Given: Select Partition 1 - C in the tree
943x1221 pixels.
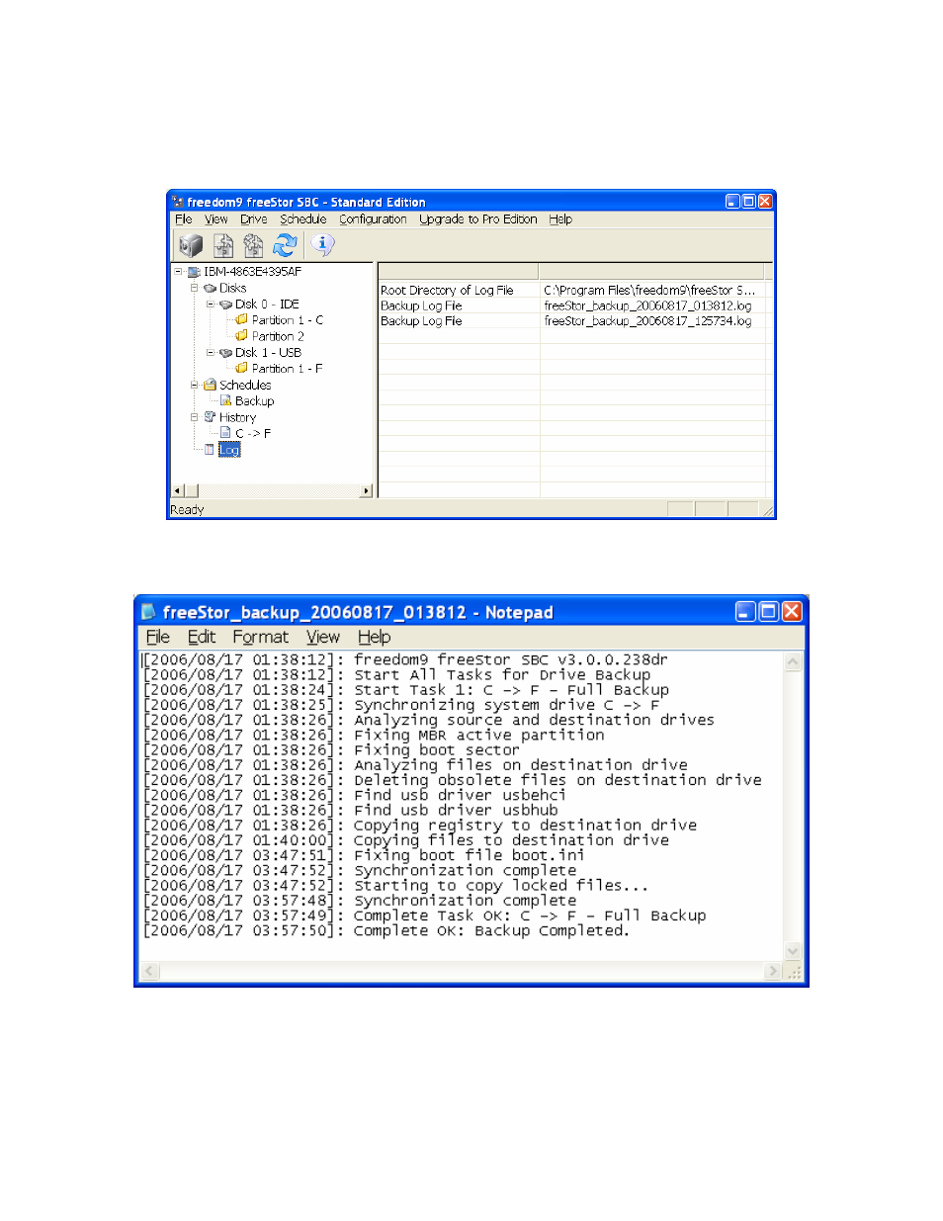Looking at the screenshot, I should pyautogui.click(x=287, y=320).
